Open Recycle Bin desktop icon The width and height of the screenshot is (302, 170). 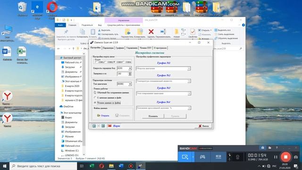pos(22,7)
